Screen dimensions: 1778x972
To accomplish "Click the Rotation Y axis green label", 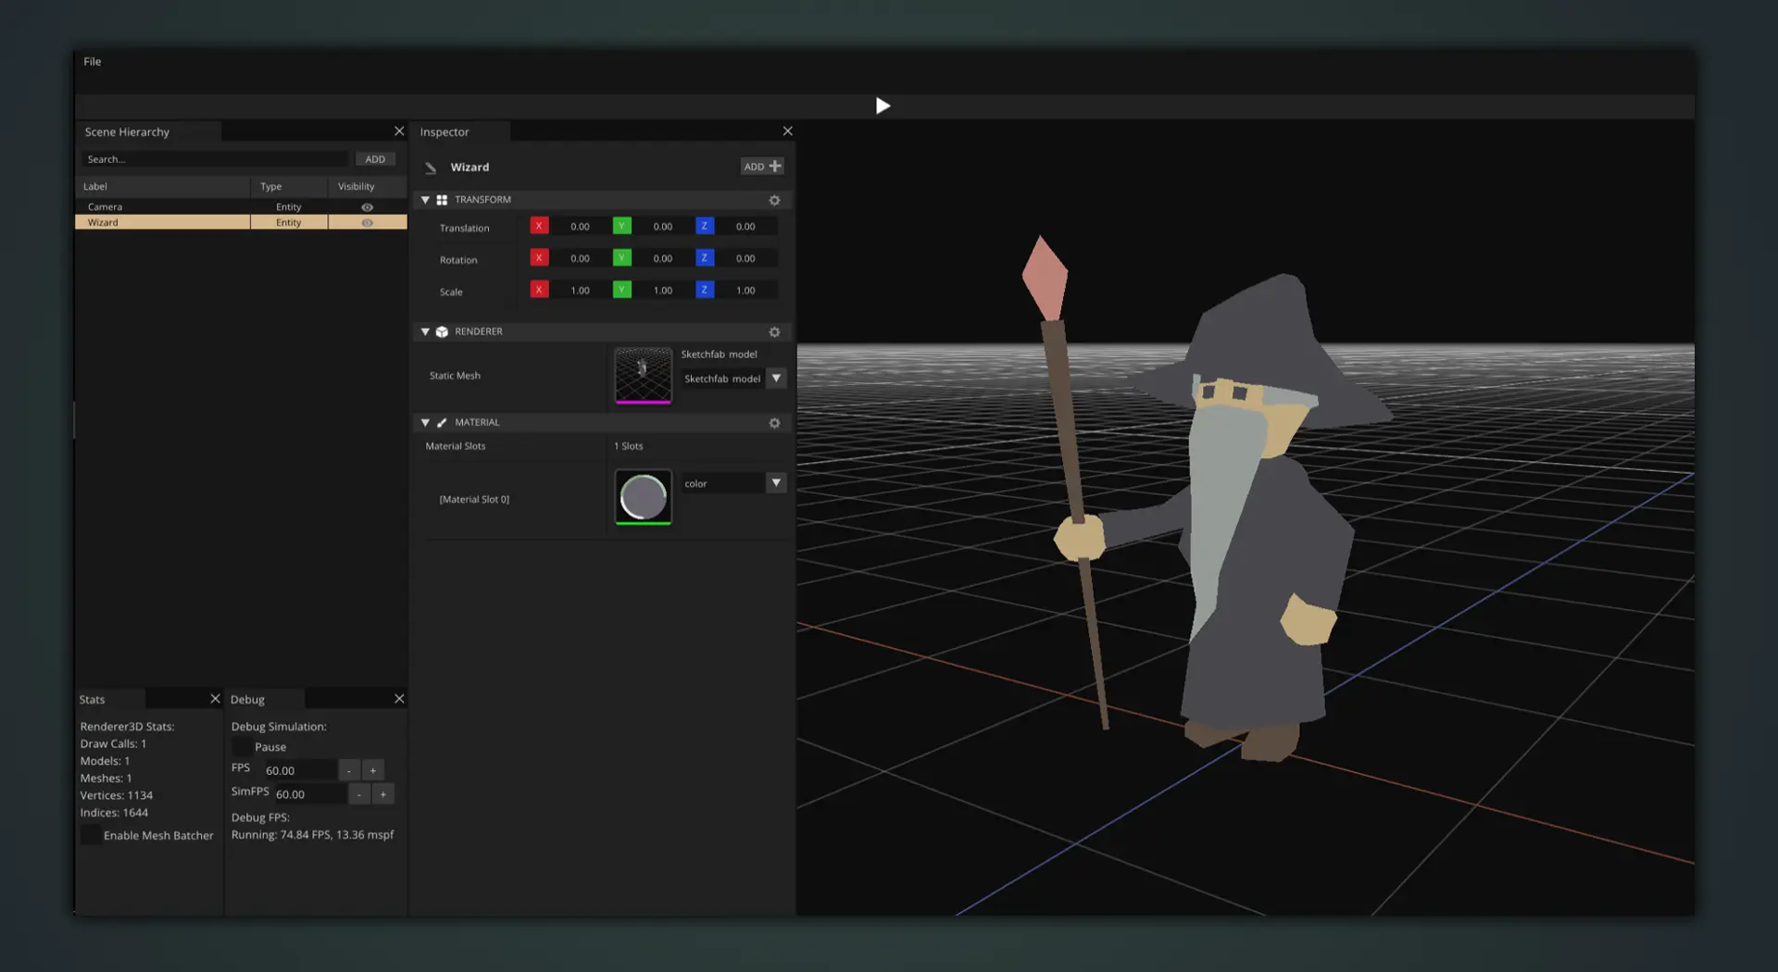I will (x=621, y=258).
